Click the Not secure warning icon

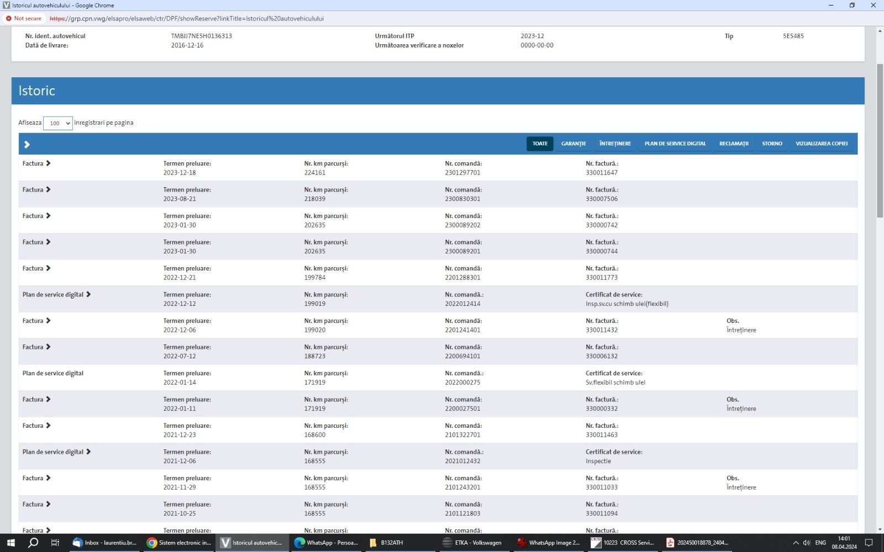tap(9, 18)
